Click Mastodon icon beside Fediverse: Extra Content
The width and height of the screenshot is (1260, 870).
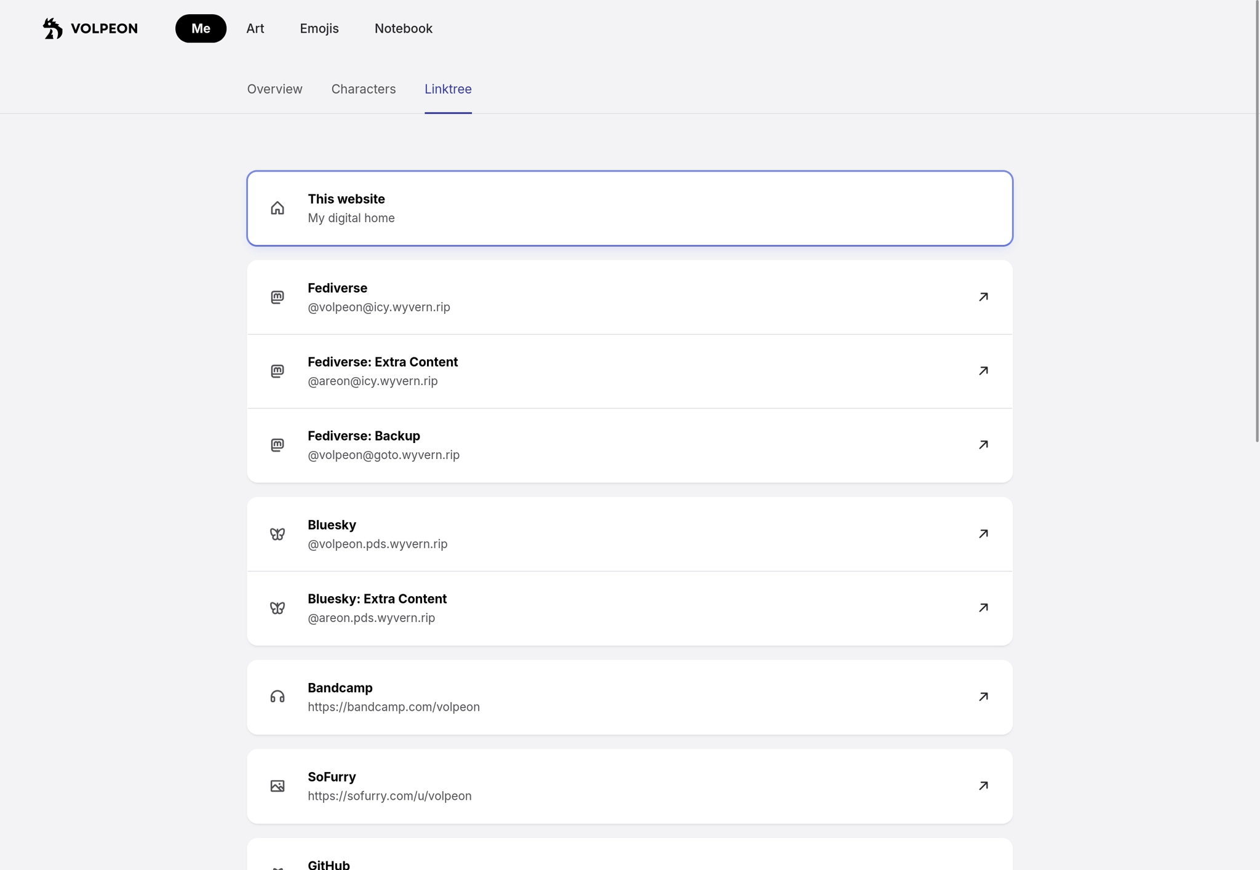tap(277, 371)
